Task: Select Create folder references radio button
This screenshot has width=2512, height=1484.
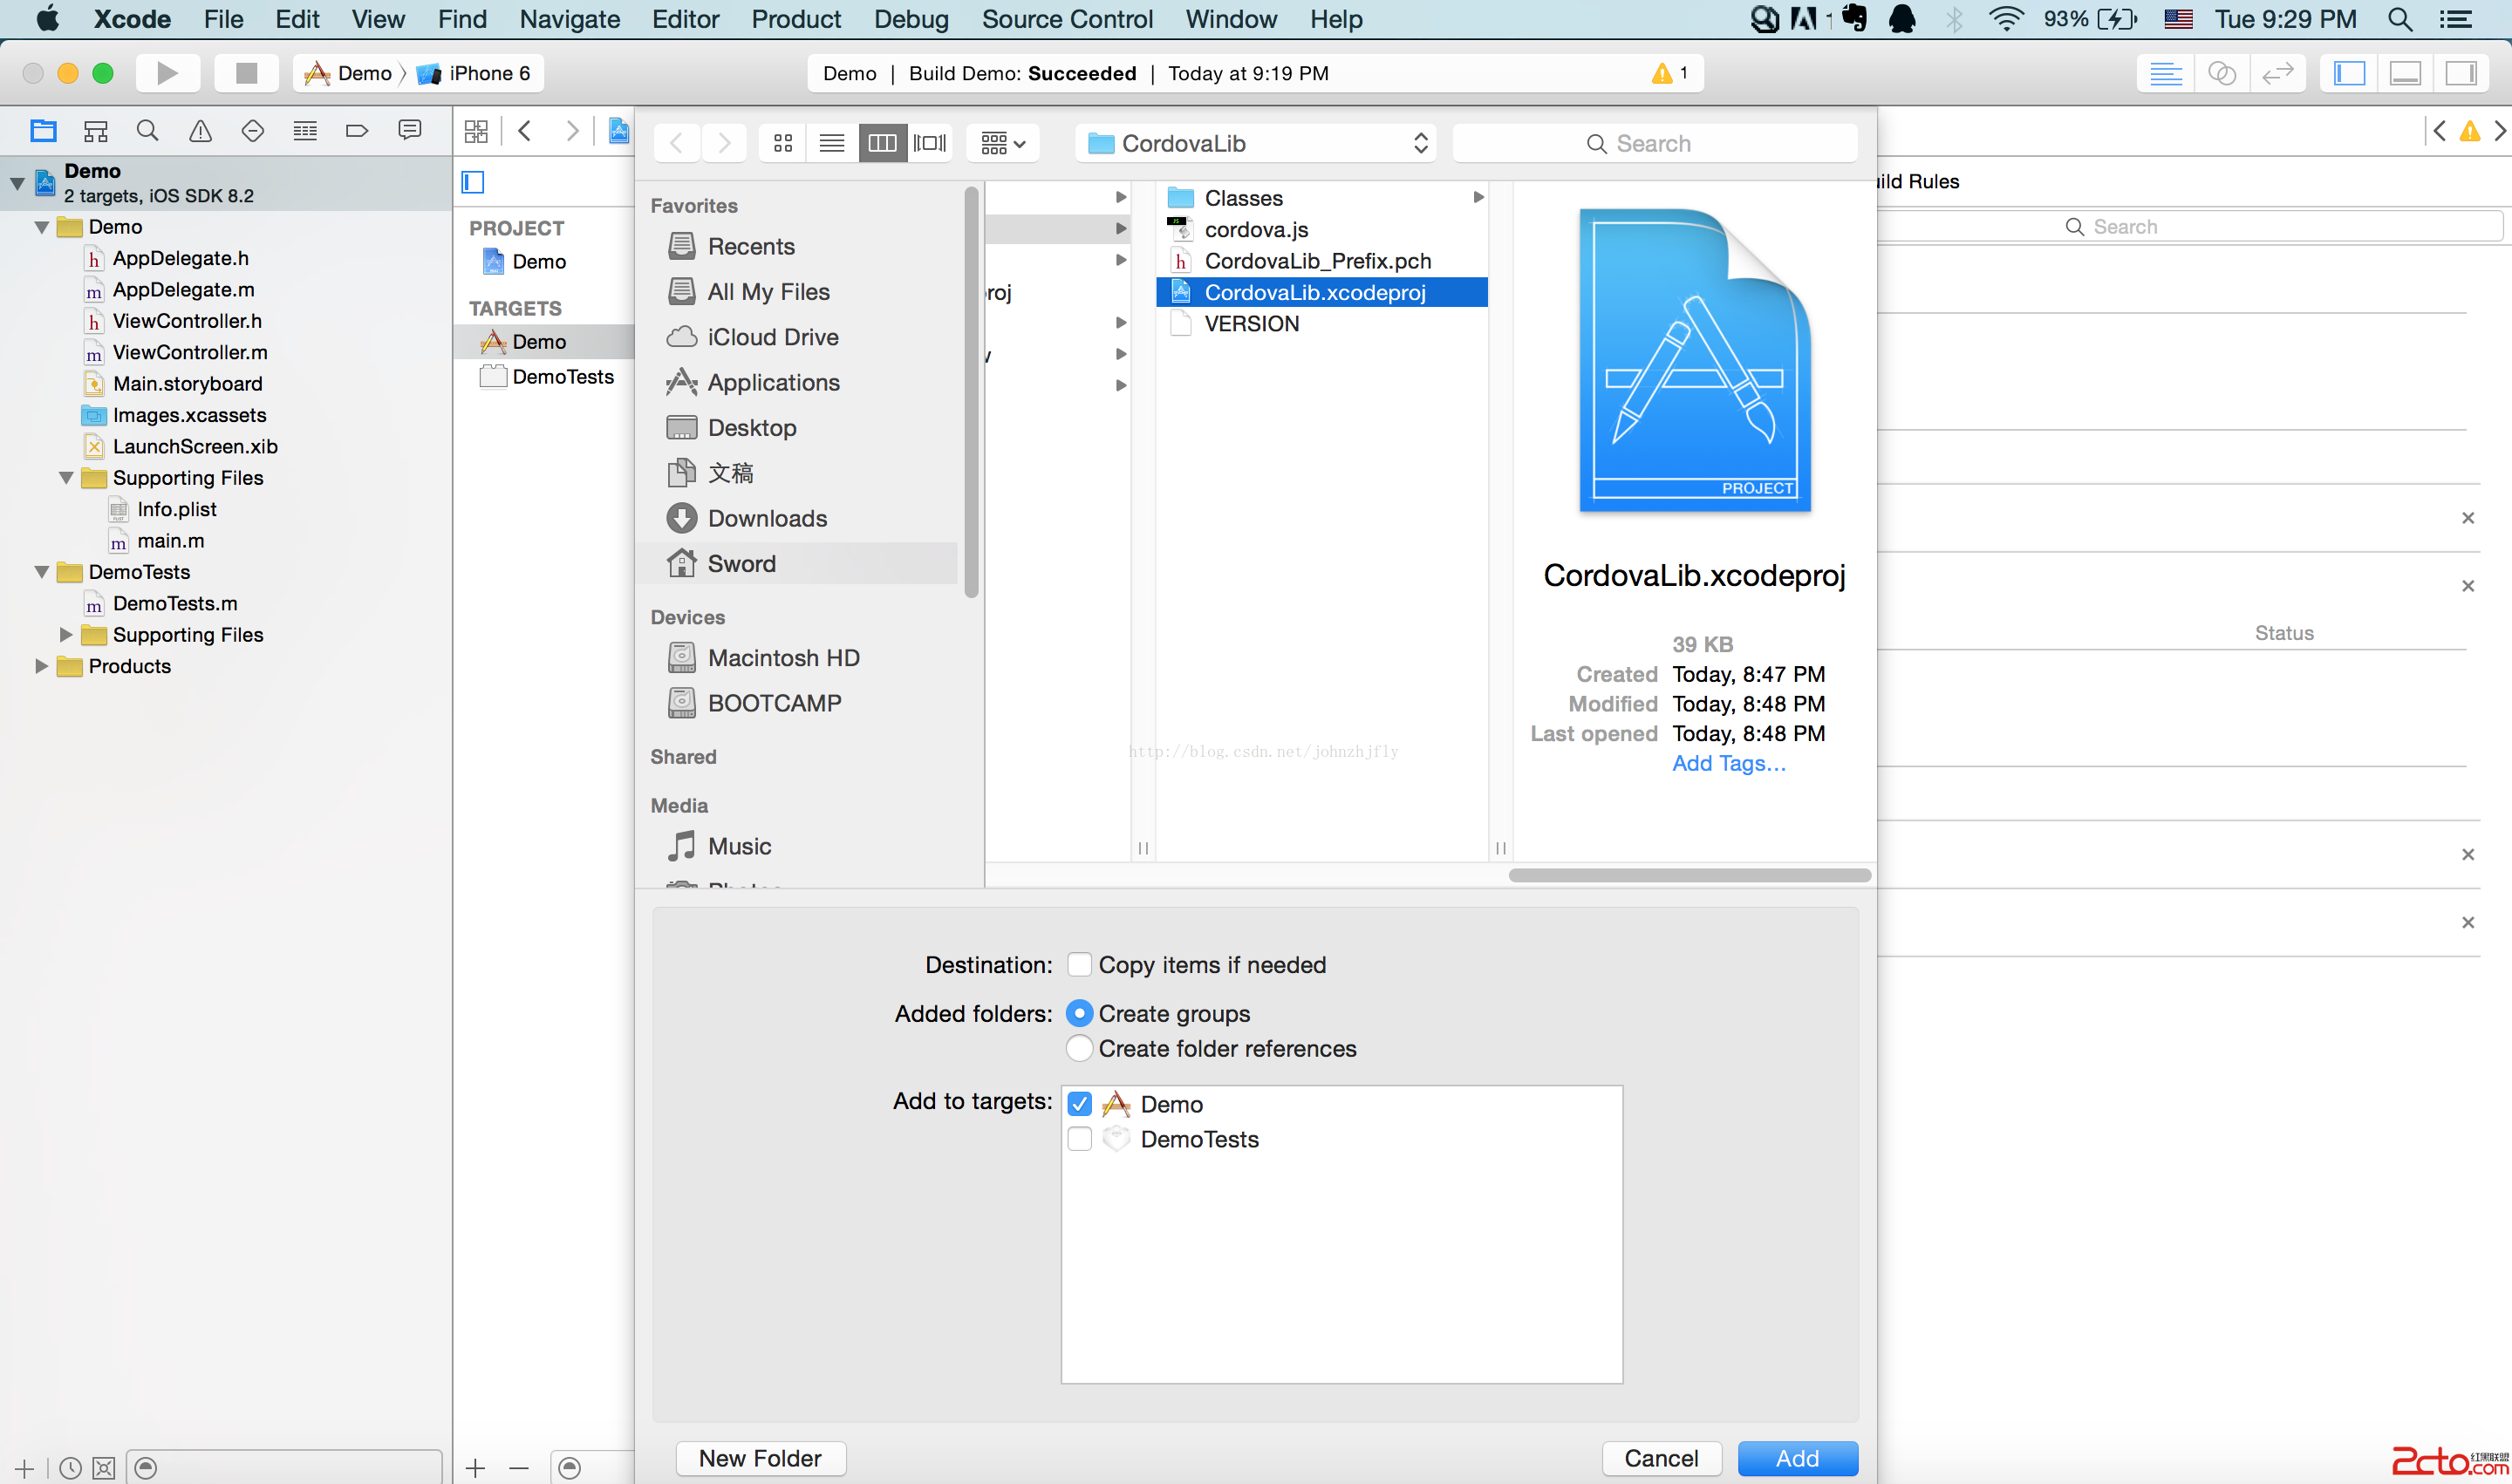Action: 1078,1048
